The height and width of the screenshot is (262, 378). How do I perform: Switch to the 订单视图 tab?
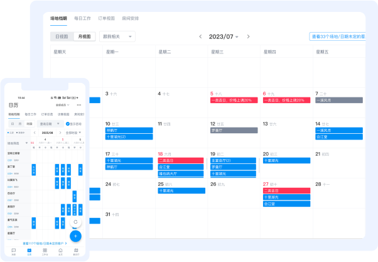[x=108, y=19]
